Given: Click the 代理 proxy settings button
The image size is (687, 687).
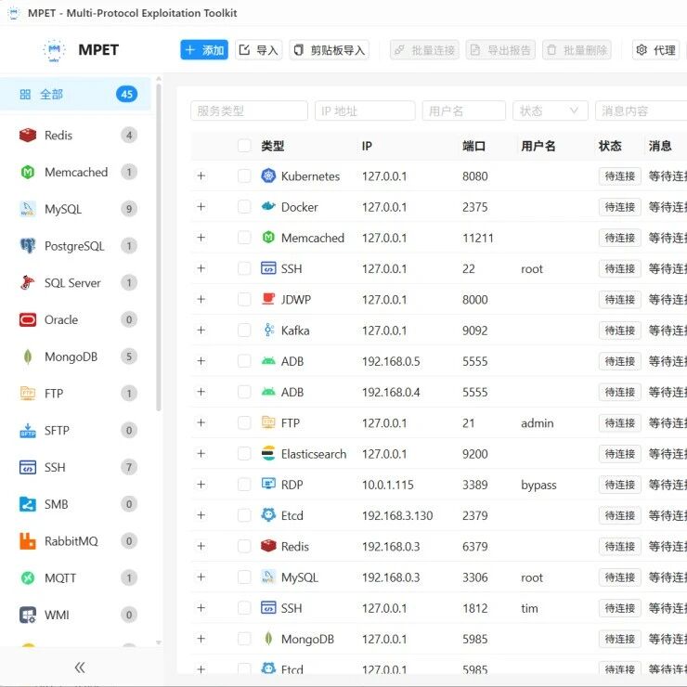Looking at the screenshot, I should click(x=655, y=50).
